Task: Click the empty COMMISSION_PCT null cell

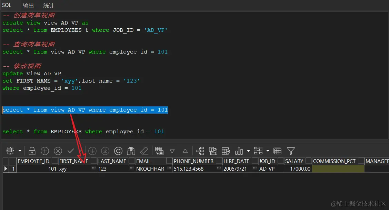Action: (338, 169)
